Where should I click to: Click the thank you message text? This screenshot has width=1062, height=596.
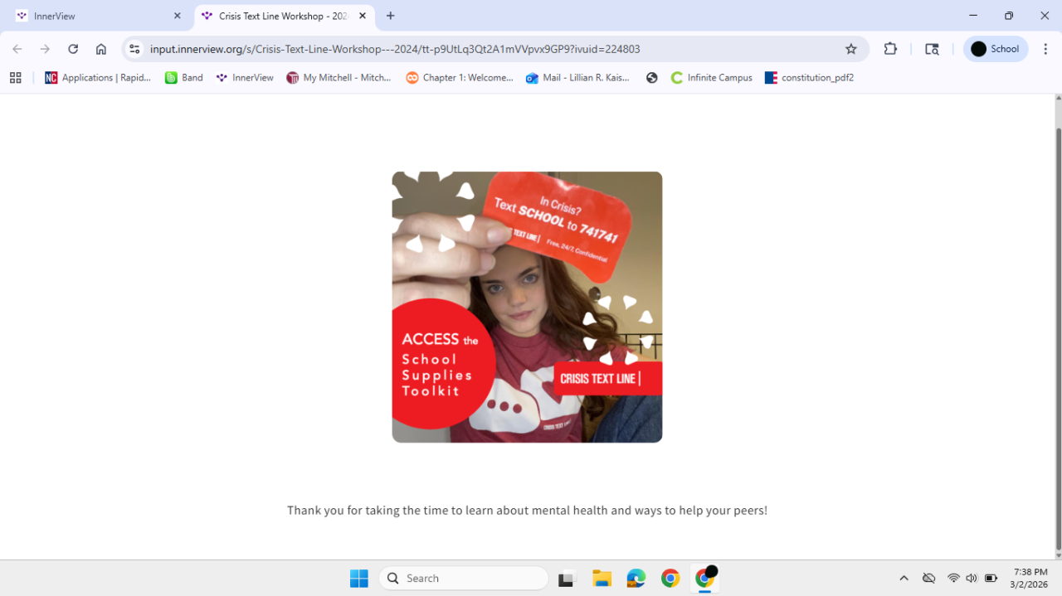click(x=527, y=511)
